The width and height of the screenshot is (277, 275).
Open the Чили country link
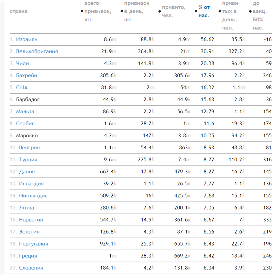coord(22,64)
